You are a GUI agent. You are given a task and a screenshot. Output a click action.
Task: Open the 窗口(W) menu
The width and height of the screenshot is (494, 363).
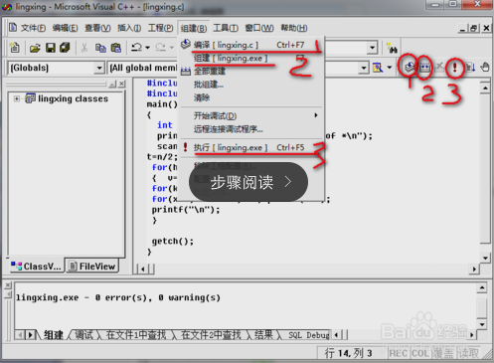coord(259,28)
